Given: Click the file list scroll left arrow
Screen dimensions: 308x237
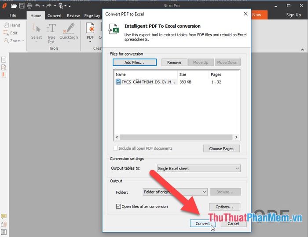Looking at the screenshot, I should (x=117, y=137).
